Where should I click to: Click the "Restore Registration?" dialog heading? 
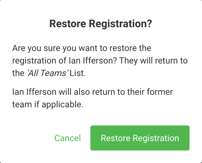tap(101, 24)
